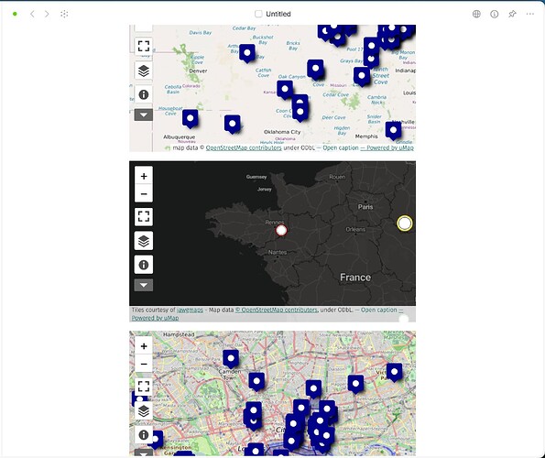Select the red circle marker near Rennes
The height and width of the screenshot is (458, 545).
281,230
